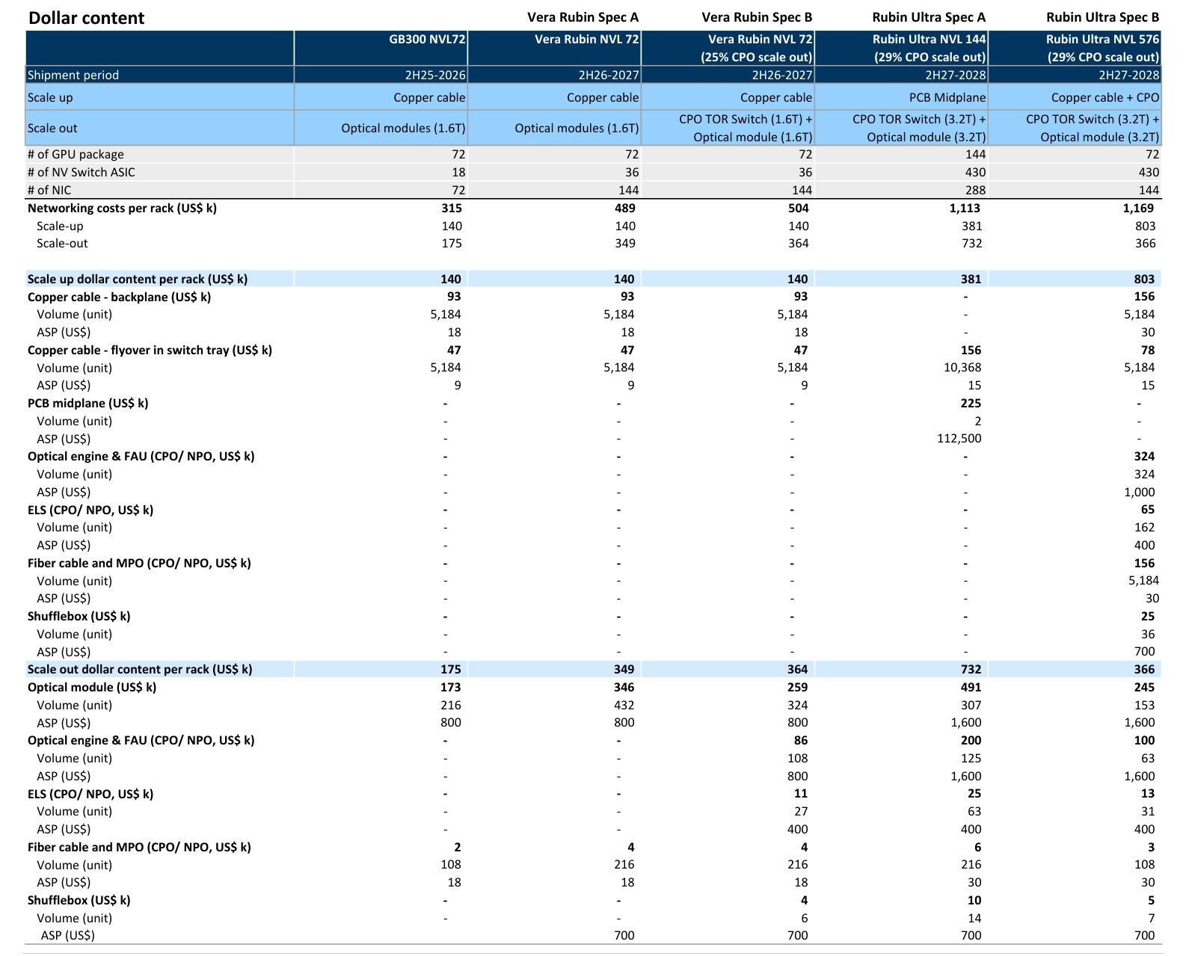Click optical engine volume value 125

coord(971,758)
